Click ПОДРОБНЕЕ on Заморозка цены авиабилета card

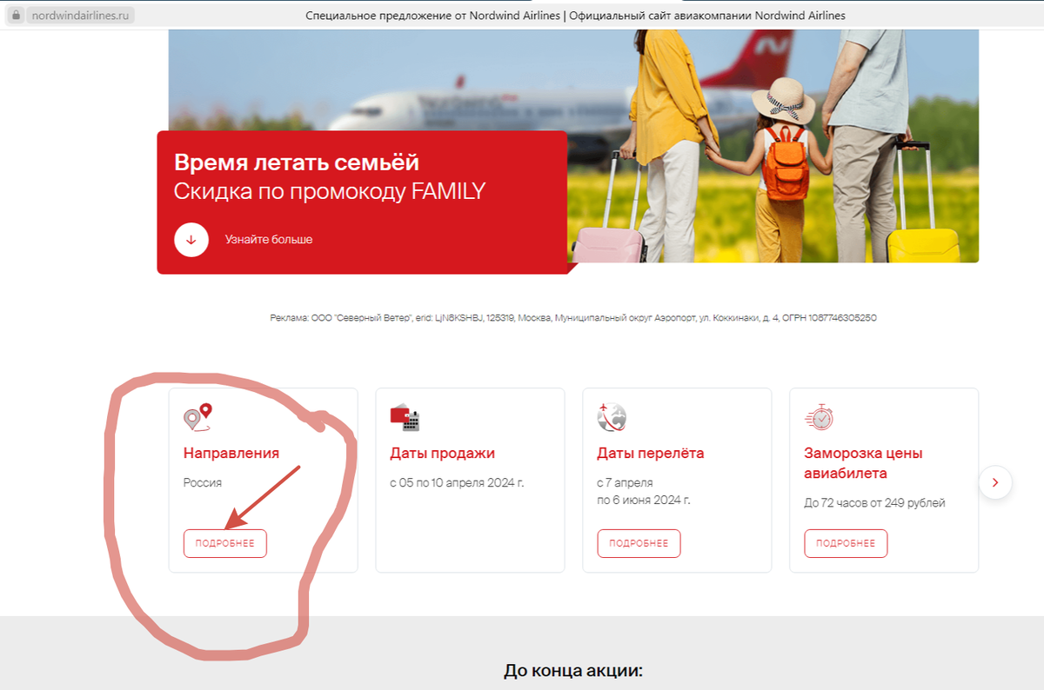pos(846,543)
